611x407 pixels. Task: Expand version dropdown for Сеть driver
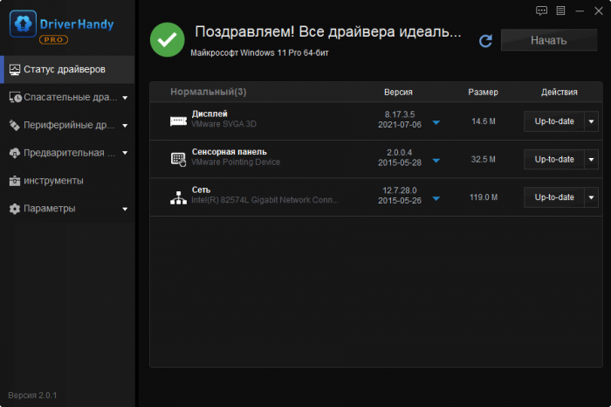tap(436, 198)
